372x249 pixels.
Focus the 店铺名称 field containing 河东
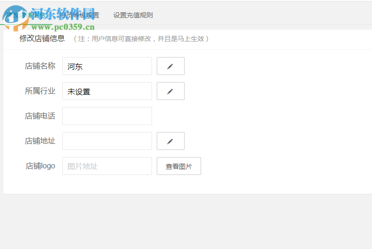click(x=107, y=66)
